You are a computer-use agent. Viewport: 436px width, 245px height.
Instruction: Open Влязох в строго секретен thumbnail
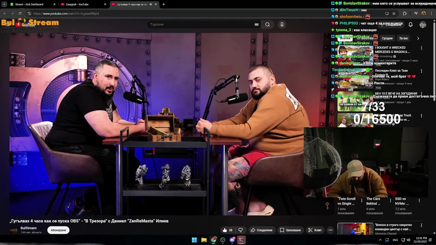click(x=355, y=229)
